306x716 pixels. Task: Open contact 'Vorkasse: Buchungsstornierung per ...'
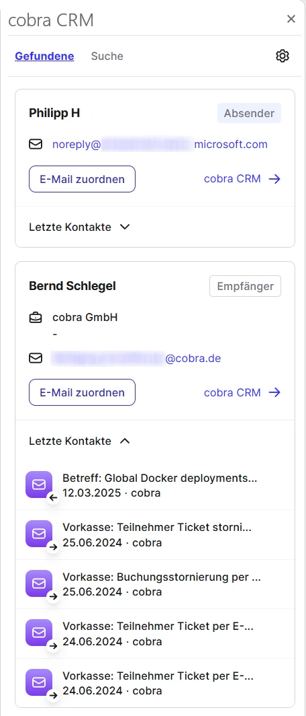tap(155, 584)
